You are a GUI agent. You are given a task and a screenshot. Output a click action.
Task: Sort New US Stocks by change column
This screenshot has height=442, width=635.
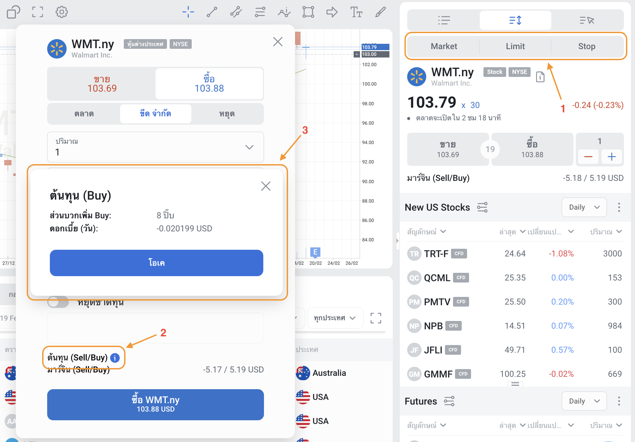(x=550, y=232)
